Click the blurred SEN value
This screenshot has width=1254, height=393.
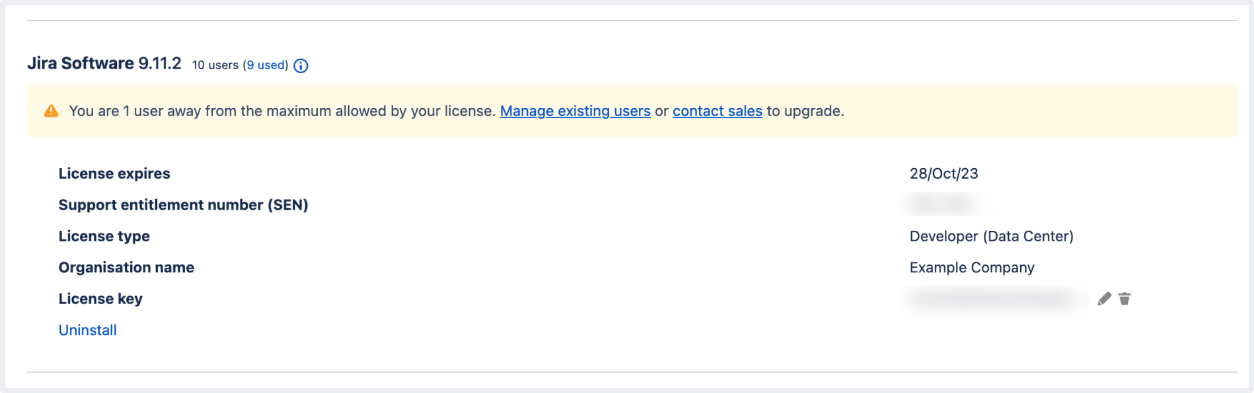941,204
